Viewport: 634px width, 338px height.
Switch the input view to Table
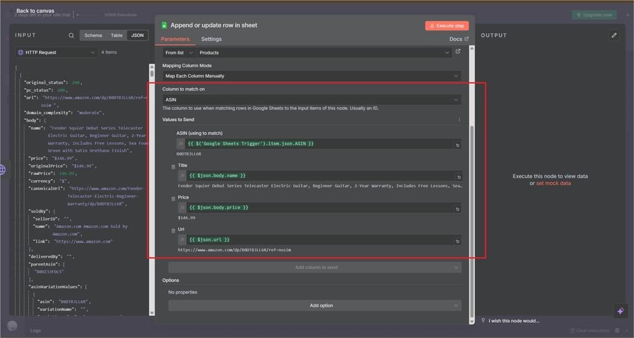[x=117, y=36]
